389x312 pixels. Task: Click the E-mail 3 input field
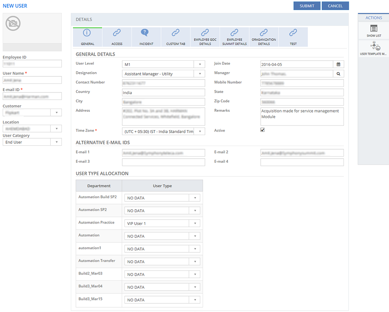click(x=163, y=162)
